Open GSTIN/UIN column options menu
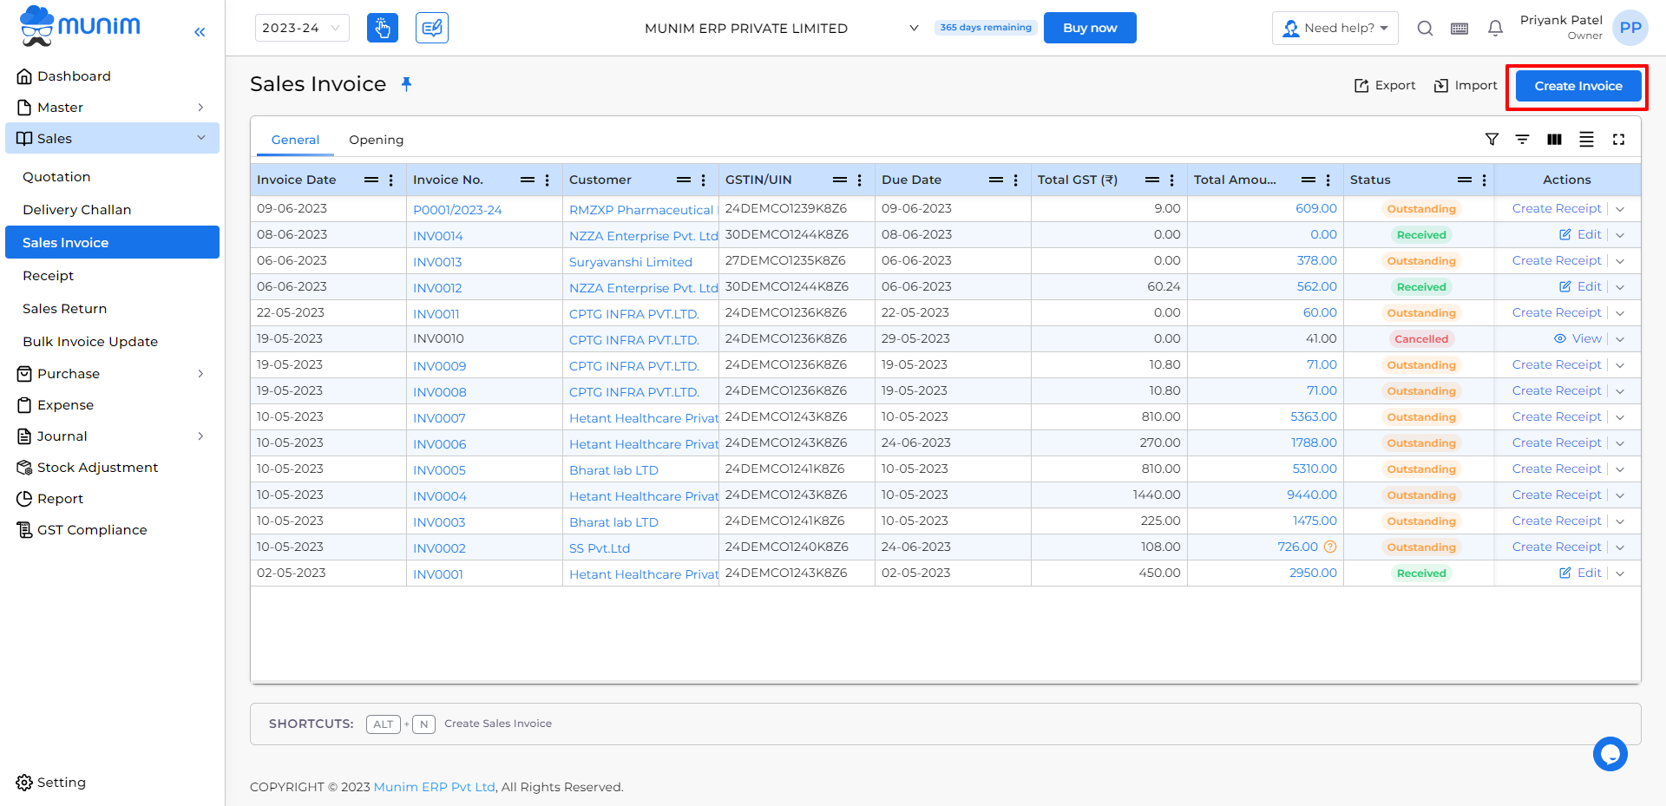 point(860,180)
